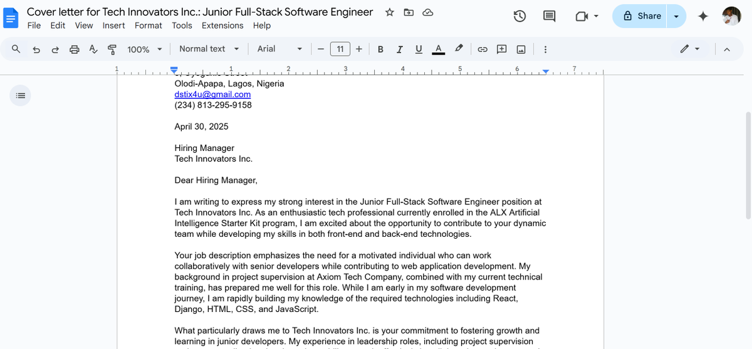Open Google account avatar
Image resolution: width=752 pixels, height=349 pixels.
click(x=731, y=16)
